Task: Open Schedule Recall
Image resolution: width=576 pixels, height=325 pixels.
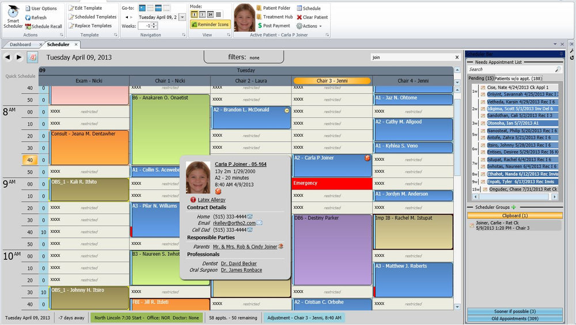Action: pos(43,27)
